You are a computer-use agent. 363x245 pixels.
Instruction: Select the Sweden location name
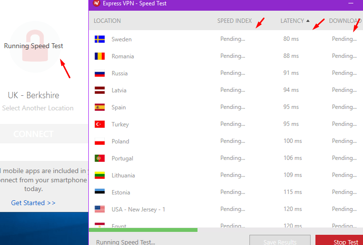(121, 39)
